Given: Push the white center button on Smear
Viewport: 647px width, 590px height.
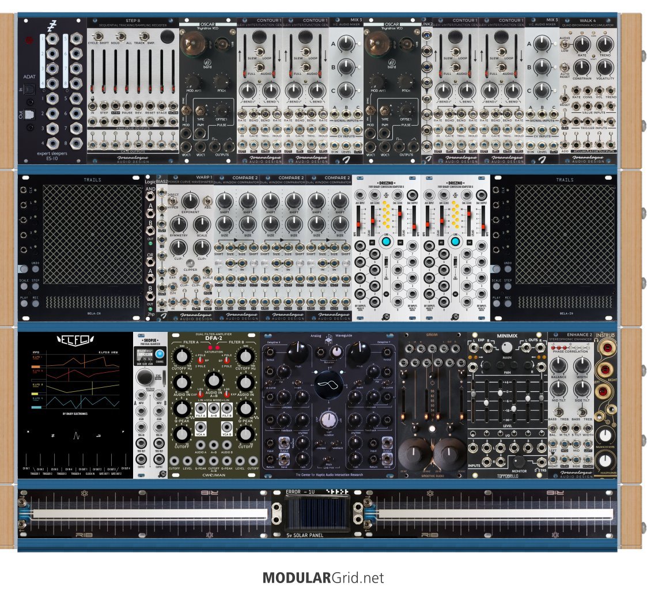Looking at the screenshot, I should (432, 429).
